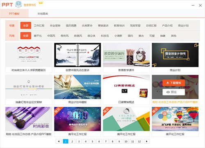This screenshot has width=205, height=148.
Task: Select 全部 in the 风格 filter row
Action: (26, 35)
